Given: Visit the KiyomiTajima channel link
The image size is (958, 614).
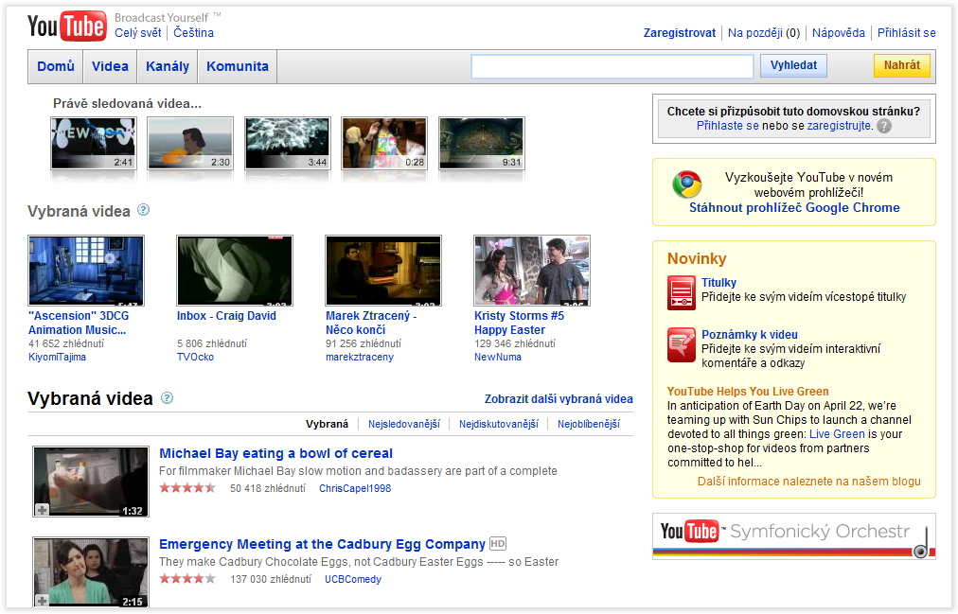Looking at the screenshot, I should 58,357.
